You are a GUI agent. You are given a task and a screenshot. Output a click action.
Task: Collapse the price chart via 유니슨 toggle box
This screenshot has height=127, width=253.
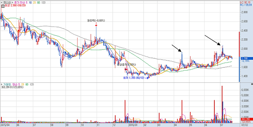(2, 3)
